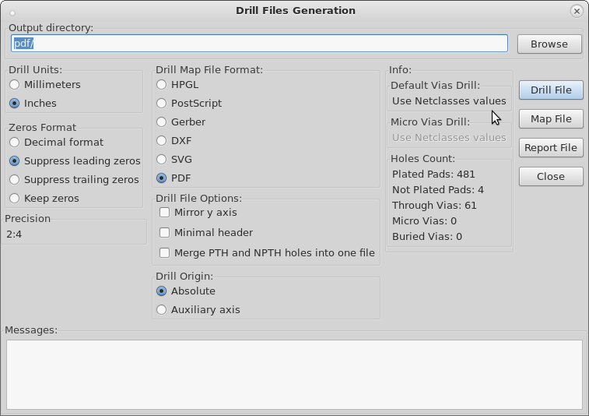Click the Map File button
This screenshot has width=589, height=416.
pyautogui.click(x=551, y=119)
